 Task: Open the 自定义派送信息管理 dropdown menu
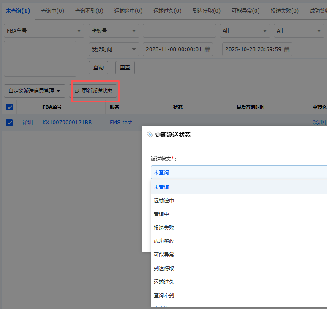(x=35, y=91)
